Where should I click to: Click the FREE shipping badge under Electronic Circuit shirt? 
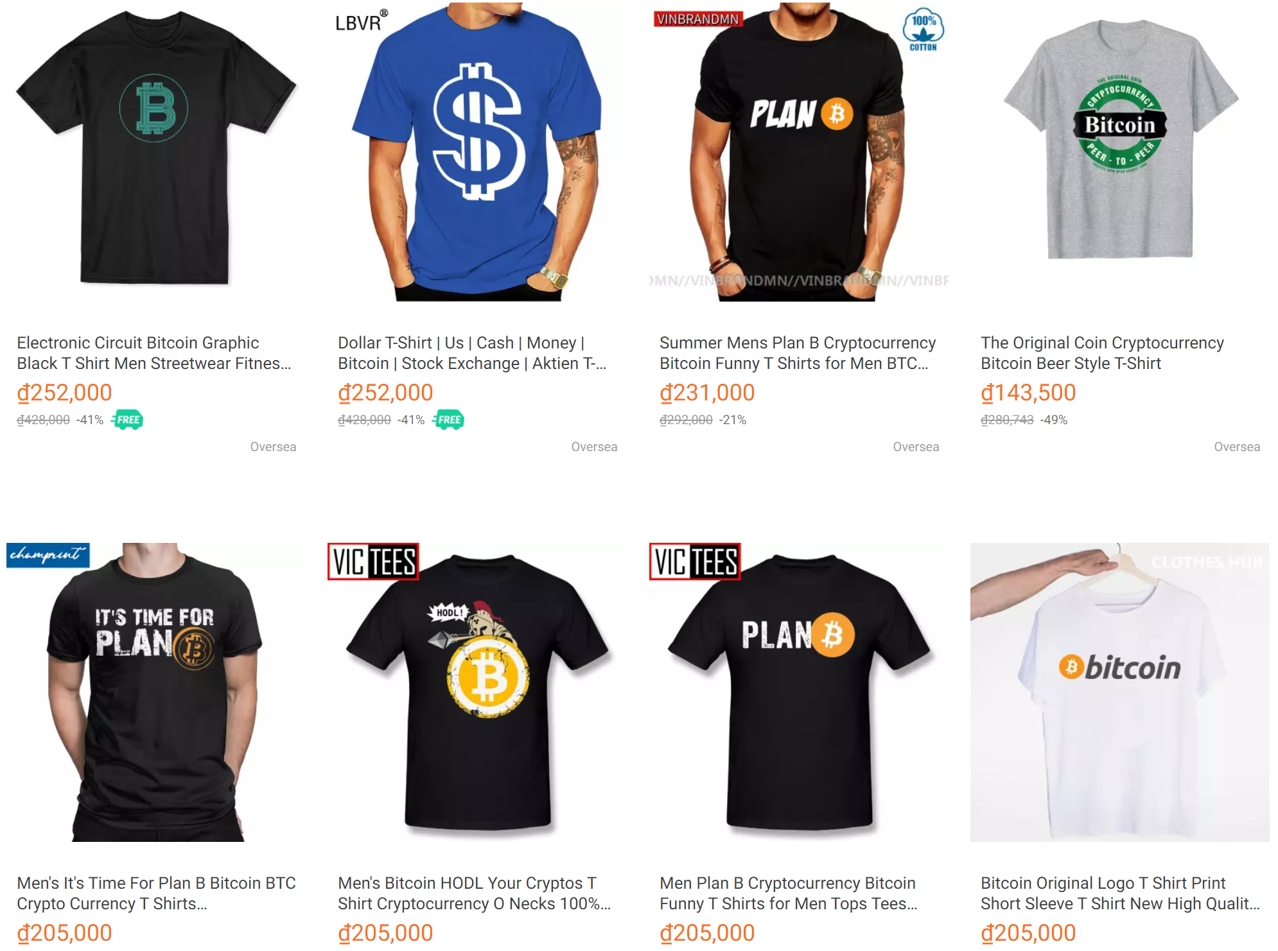coord(127,420)
